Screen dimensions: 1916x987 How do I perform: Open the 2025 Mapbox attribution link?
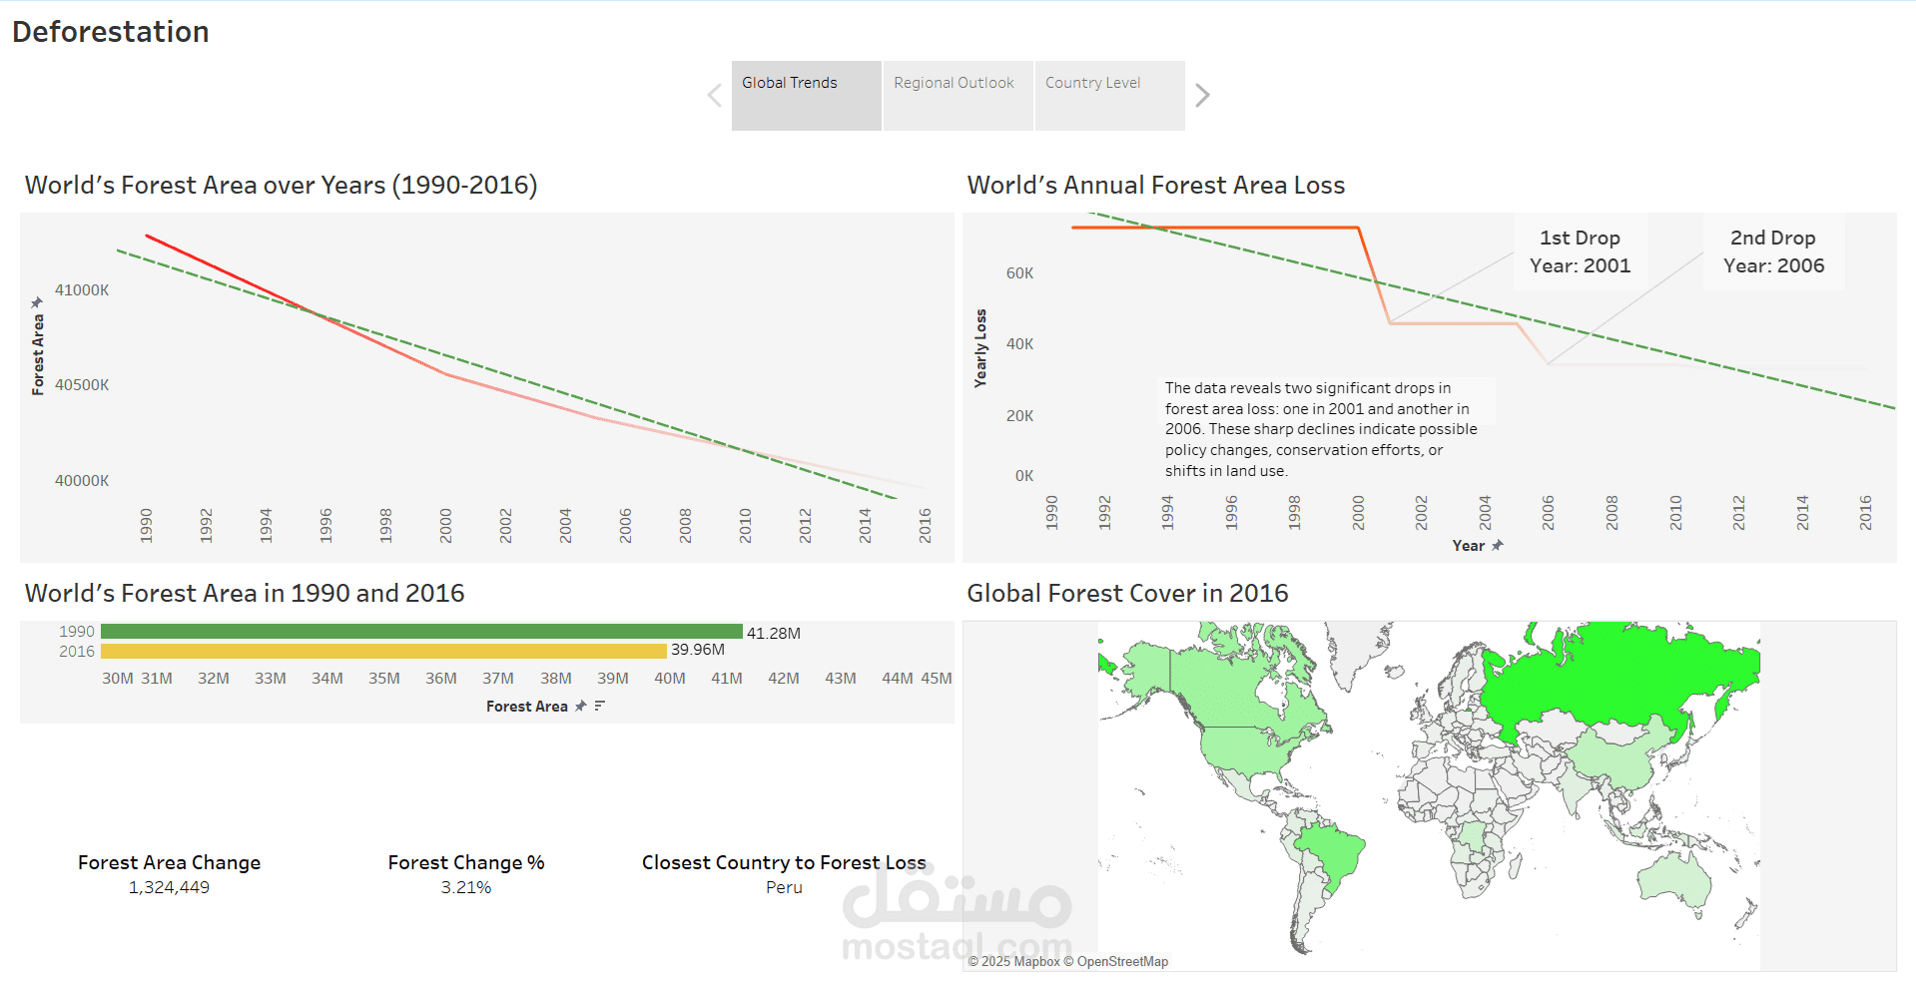click(1015, 961)
